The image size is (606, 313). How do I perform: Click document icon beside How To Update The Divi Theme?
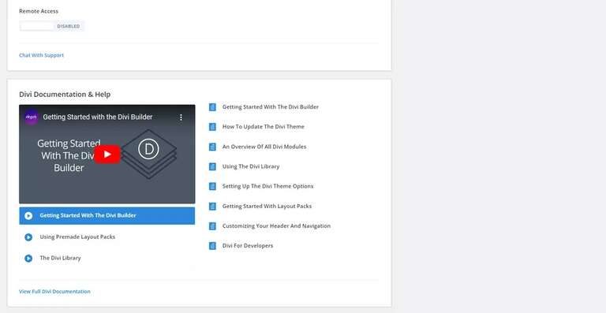click(212, 127)
